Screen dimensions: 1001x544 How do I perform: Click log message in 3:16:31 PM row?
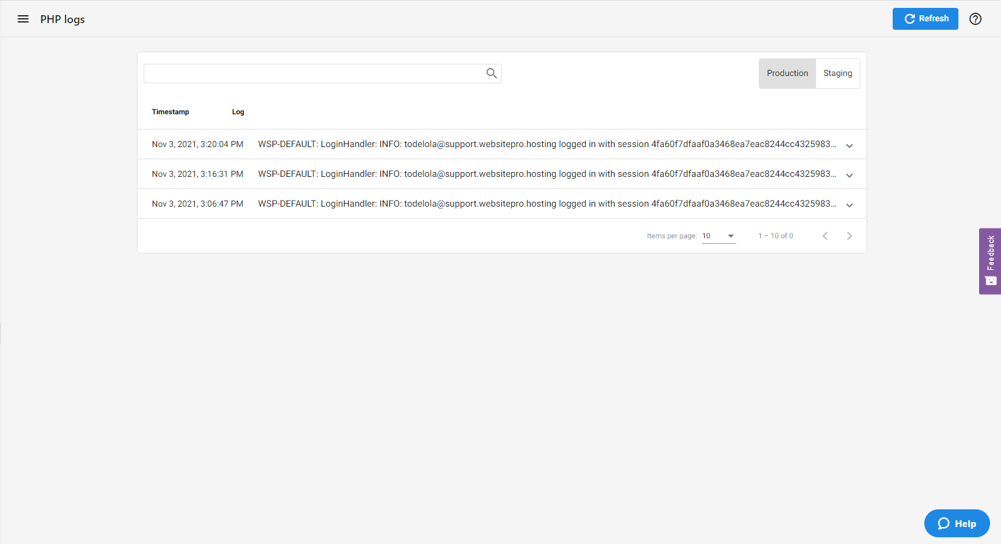coord(547,174)
